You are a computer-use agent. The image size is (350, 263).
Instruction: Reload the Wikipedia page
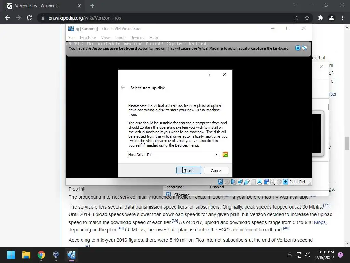(29, 18)
